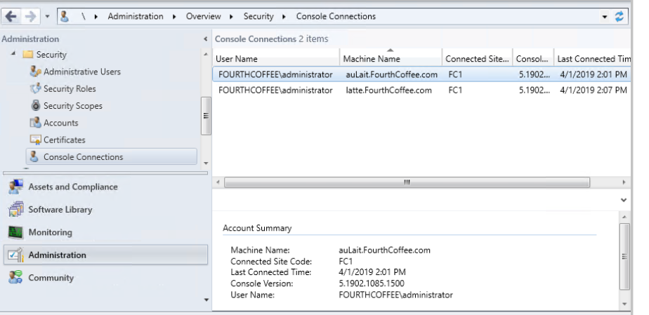Viewport: 649px width, 315px height.
Task: Open the address bar dropdown arrow
Action: coord(605,17)
